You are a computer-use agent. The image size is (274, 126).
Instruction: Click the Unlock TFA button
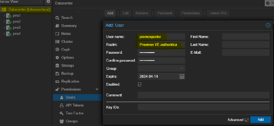click(x=218, y=13)
